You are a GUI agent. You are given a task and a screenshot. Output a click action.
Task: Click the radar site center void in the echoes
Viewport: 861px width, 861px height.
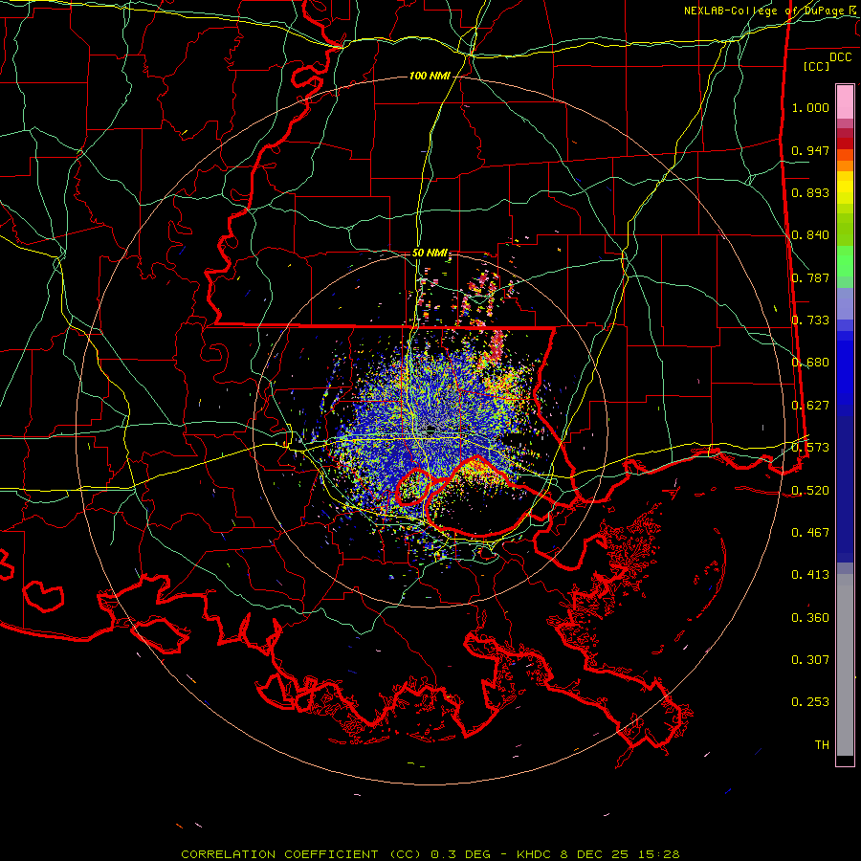coord(431,429)
